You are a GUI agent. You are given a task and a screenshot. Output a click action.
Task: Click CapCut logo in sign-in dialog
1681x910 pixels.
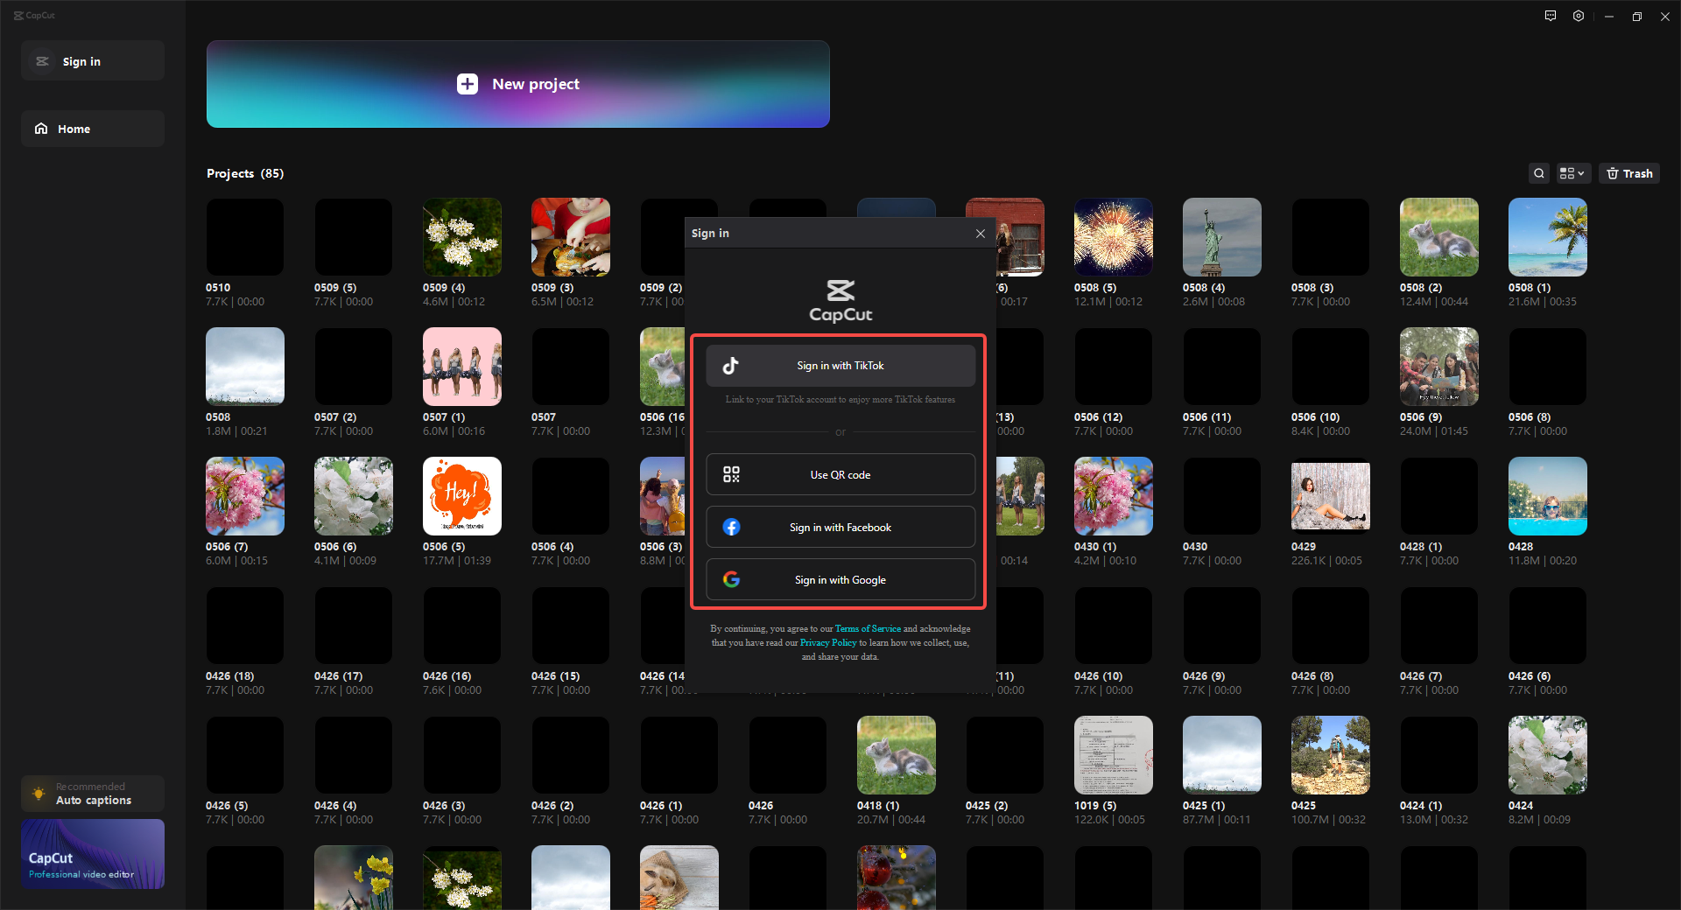click(840, 301)
